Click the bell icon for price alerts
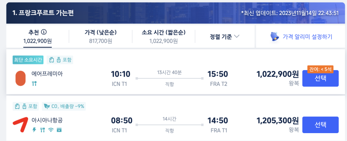This screenshot has height=141, width=347. pos(275,37)
